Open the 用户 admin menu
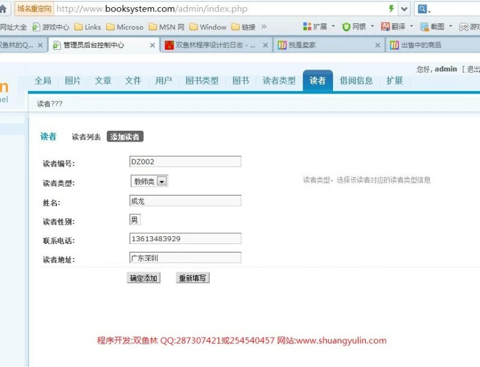 click(163, 81)
